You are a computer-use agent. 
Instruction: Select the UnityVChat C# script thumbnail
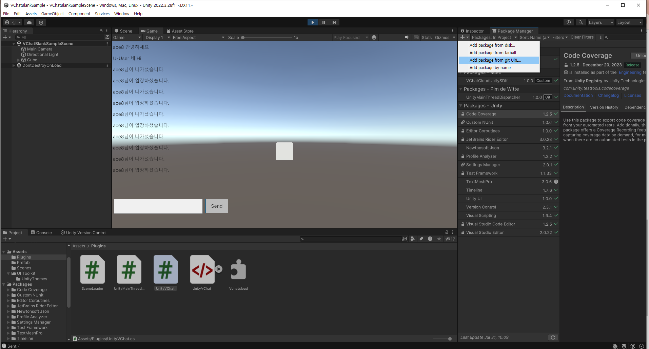165,270
